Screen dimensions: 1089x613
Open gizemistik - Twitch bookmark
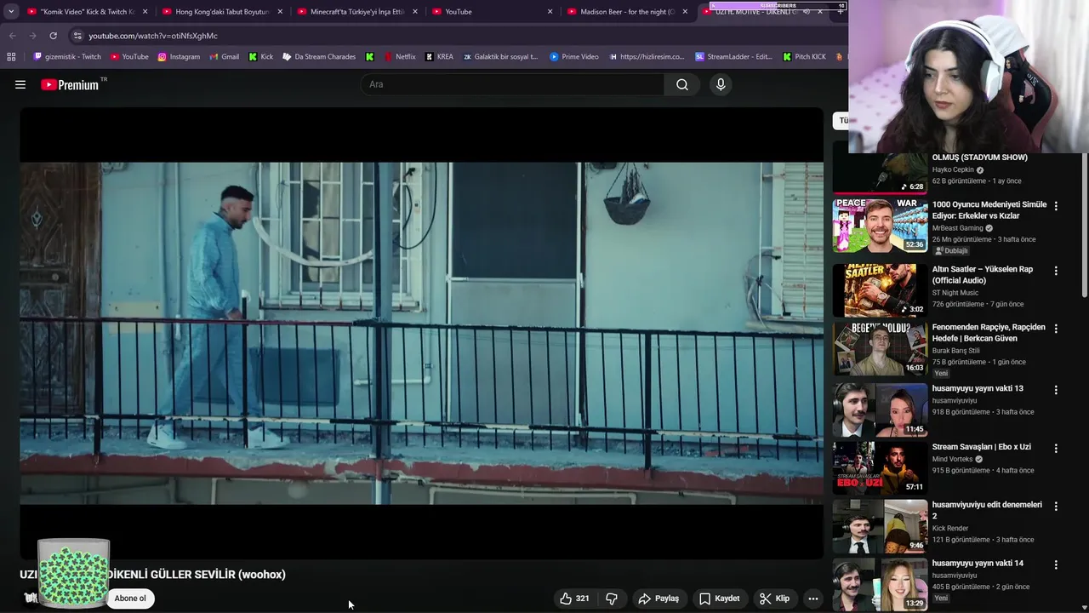66,57
